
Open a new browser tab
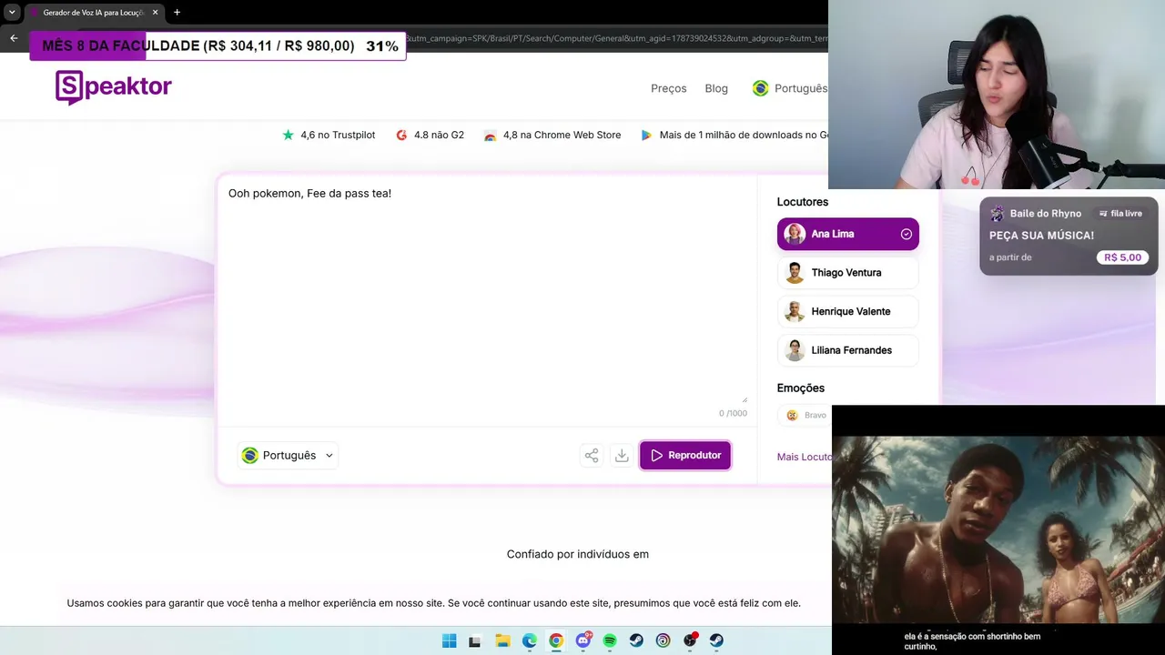[177, 13]
